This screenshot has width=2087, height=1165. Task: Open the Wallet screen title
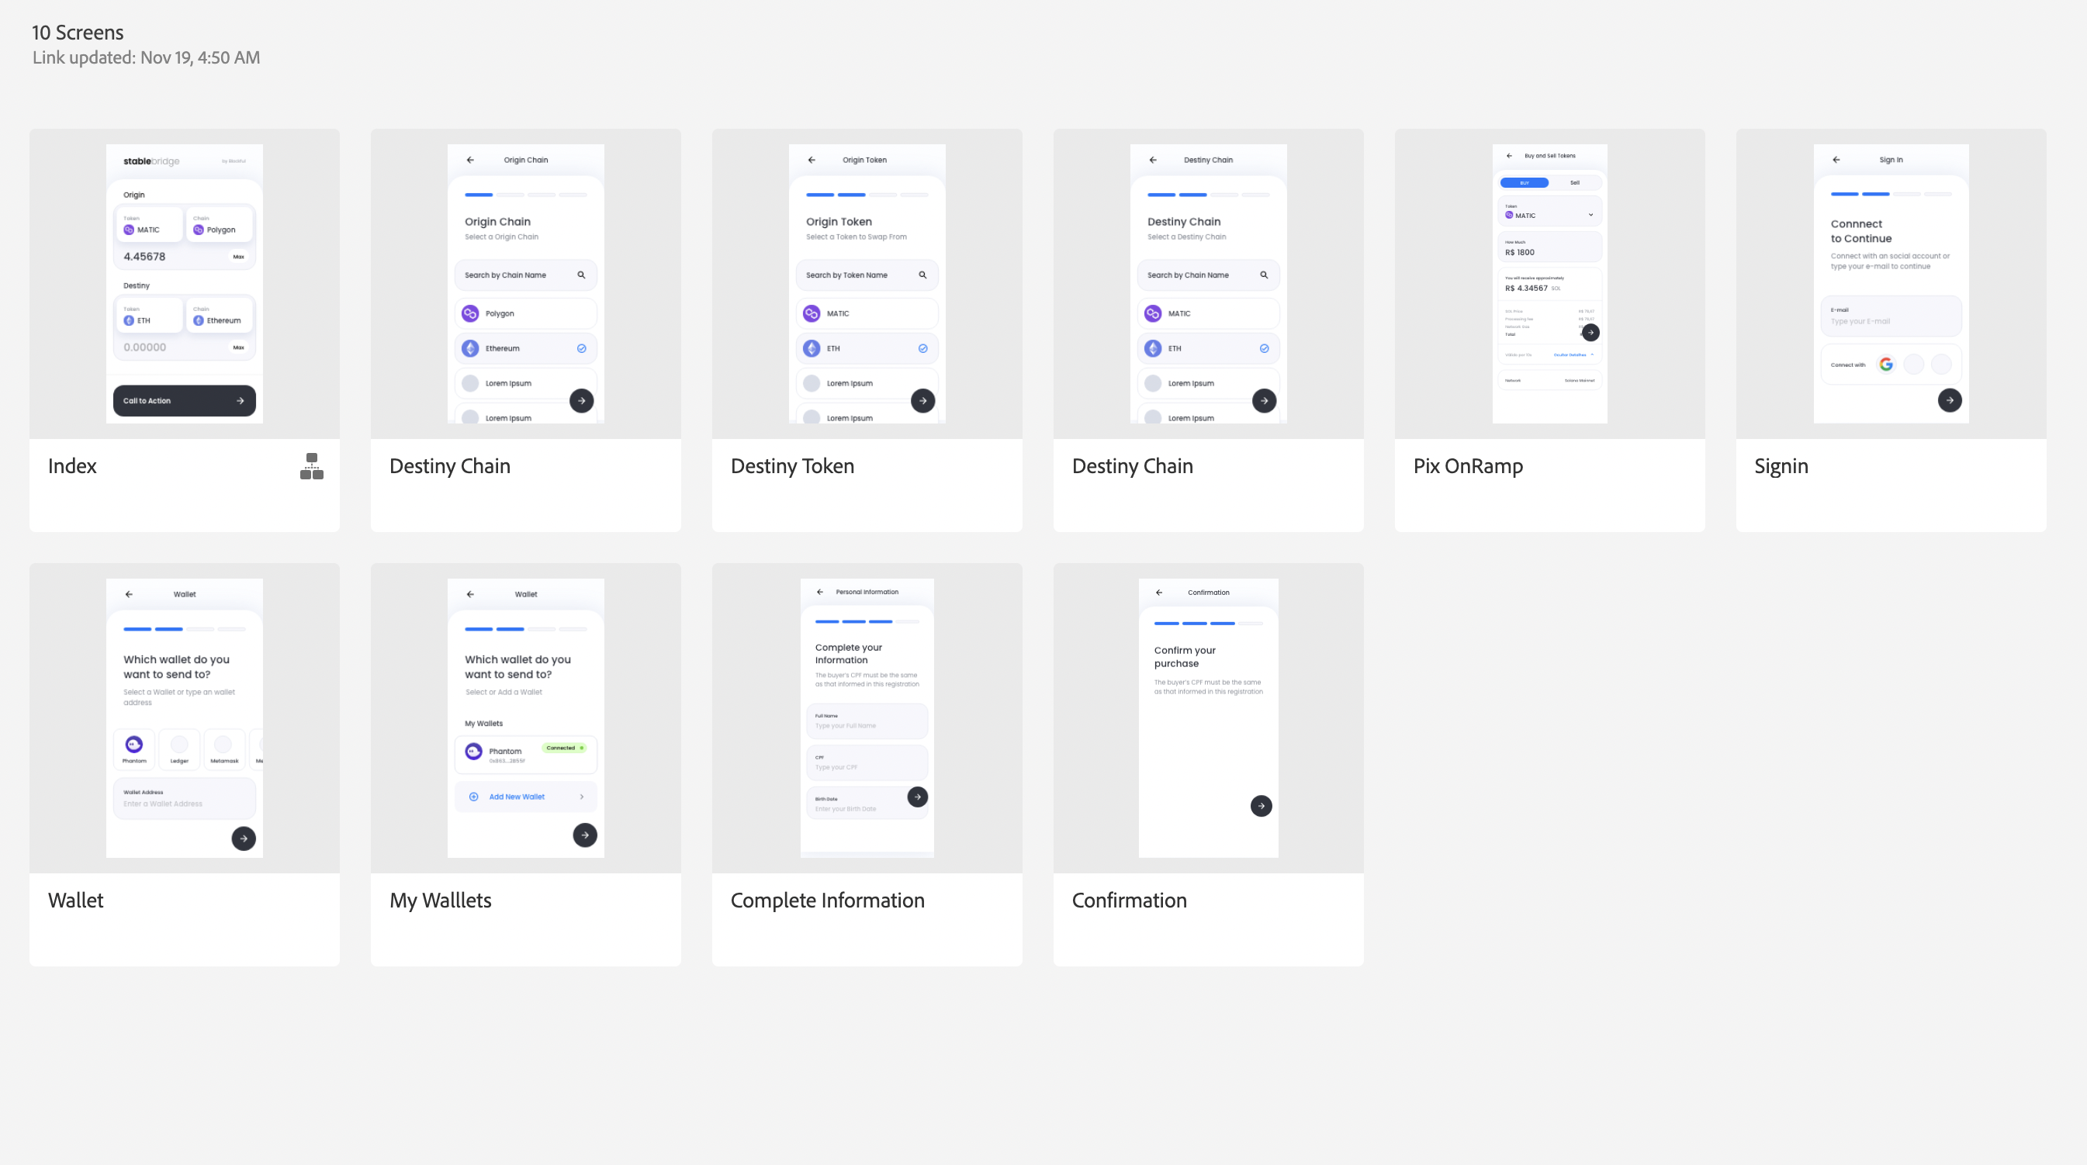click(x=75, y=900)
